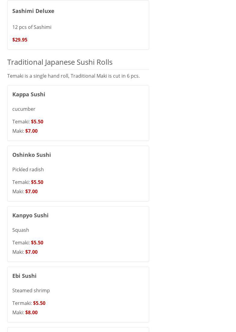Click the $29.95 Sashimi Deluxe price
The width and height of the screenshot is (236, 332).
[20, 40]
